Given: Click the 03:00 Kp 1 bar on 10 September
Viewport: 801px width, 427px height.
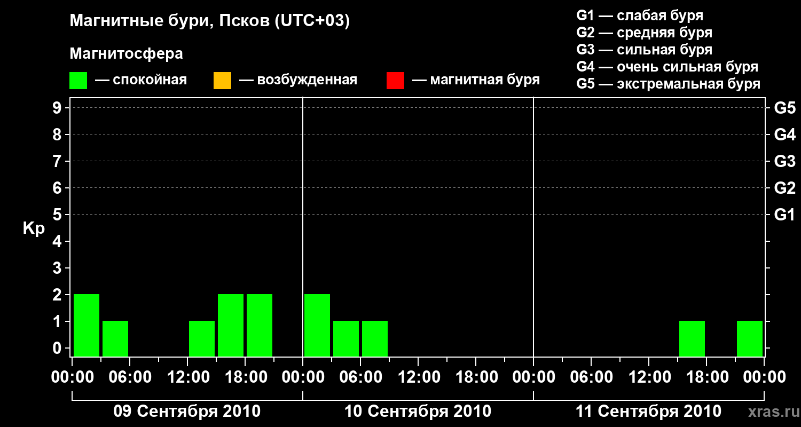Looking at the screenshot, I should (x=346, y=338).
